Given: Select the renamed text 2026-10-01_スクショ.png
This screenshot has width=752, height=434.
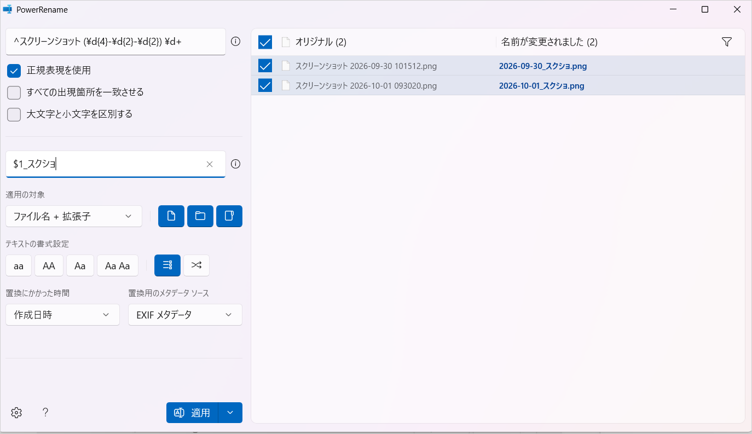Looking at the screenshot, I should (x=542, y=86).
